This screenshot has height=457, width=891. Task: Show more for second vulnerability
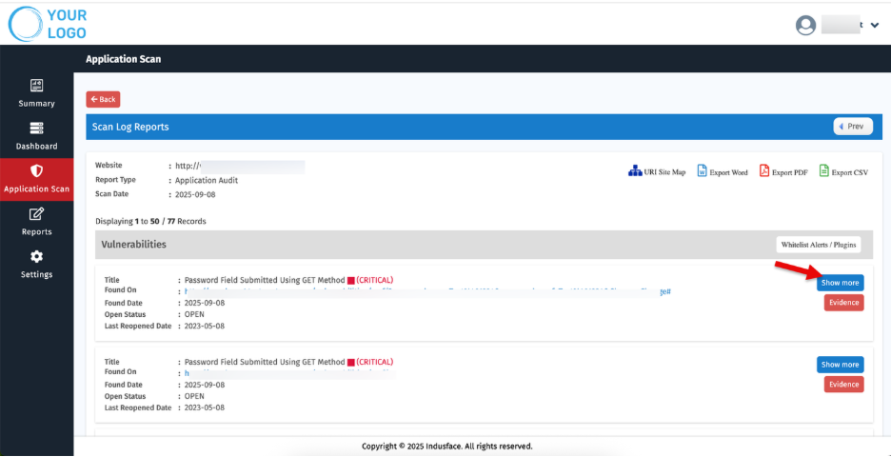(841, 365)
